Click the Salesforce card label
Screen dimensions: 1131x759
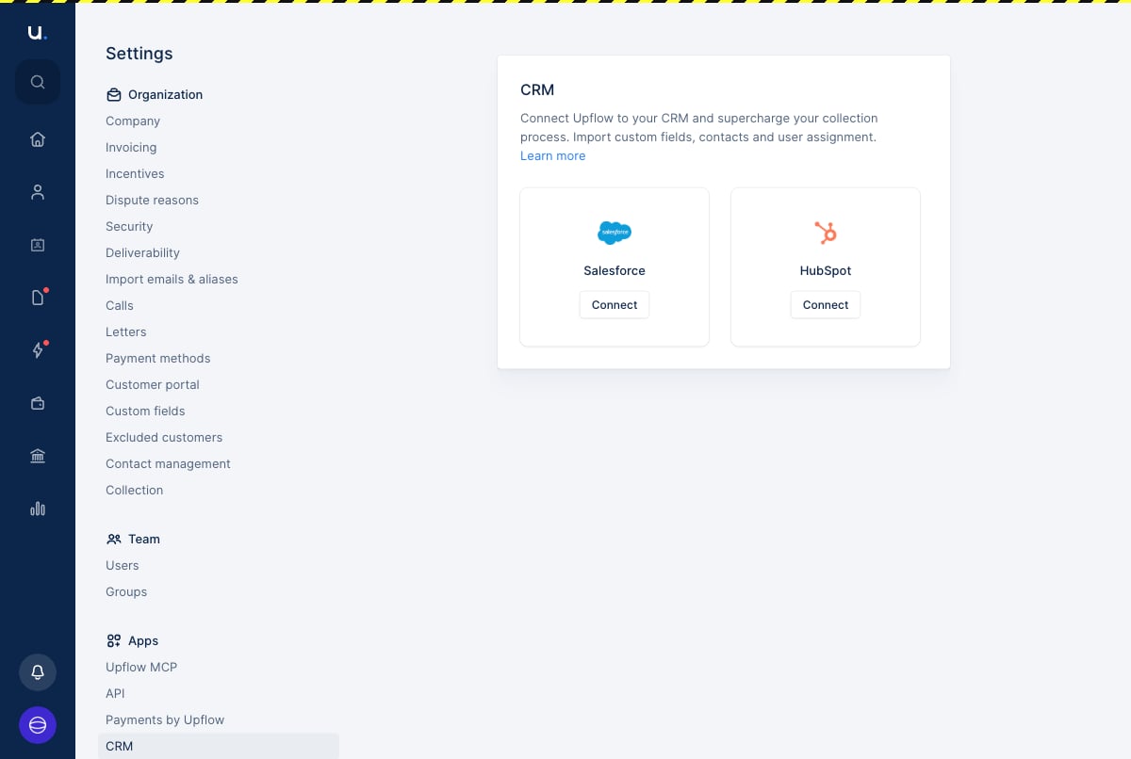(x=615, y=270)
